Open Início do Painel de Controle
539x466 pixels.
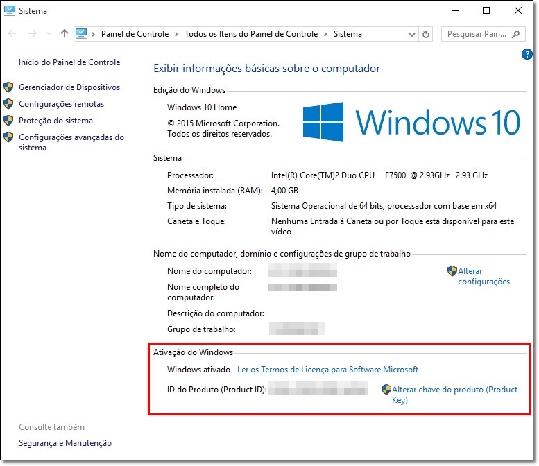69,62
